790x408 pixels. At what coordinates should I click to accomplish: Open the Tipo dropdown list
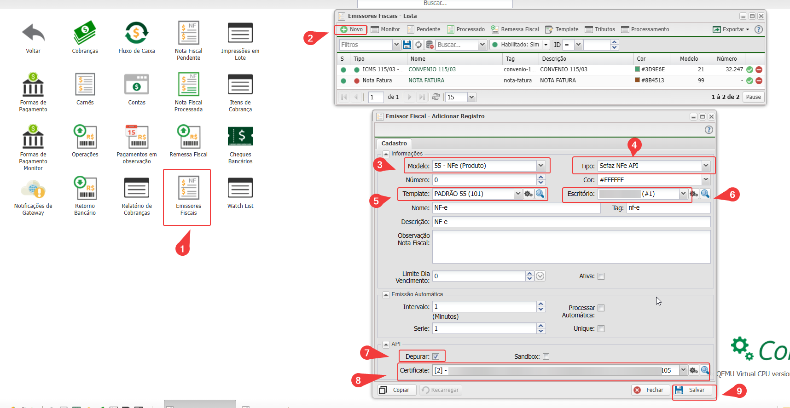[x=705, y=166]
